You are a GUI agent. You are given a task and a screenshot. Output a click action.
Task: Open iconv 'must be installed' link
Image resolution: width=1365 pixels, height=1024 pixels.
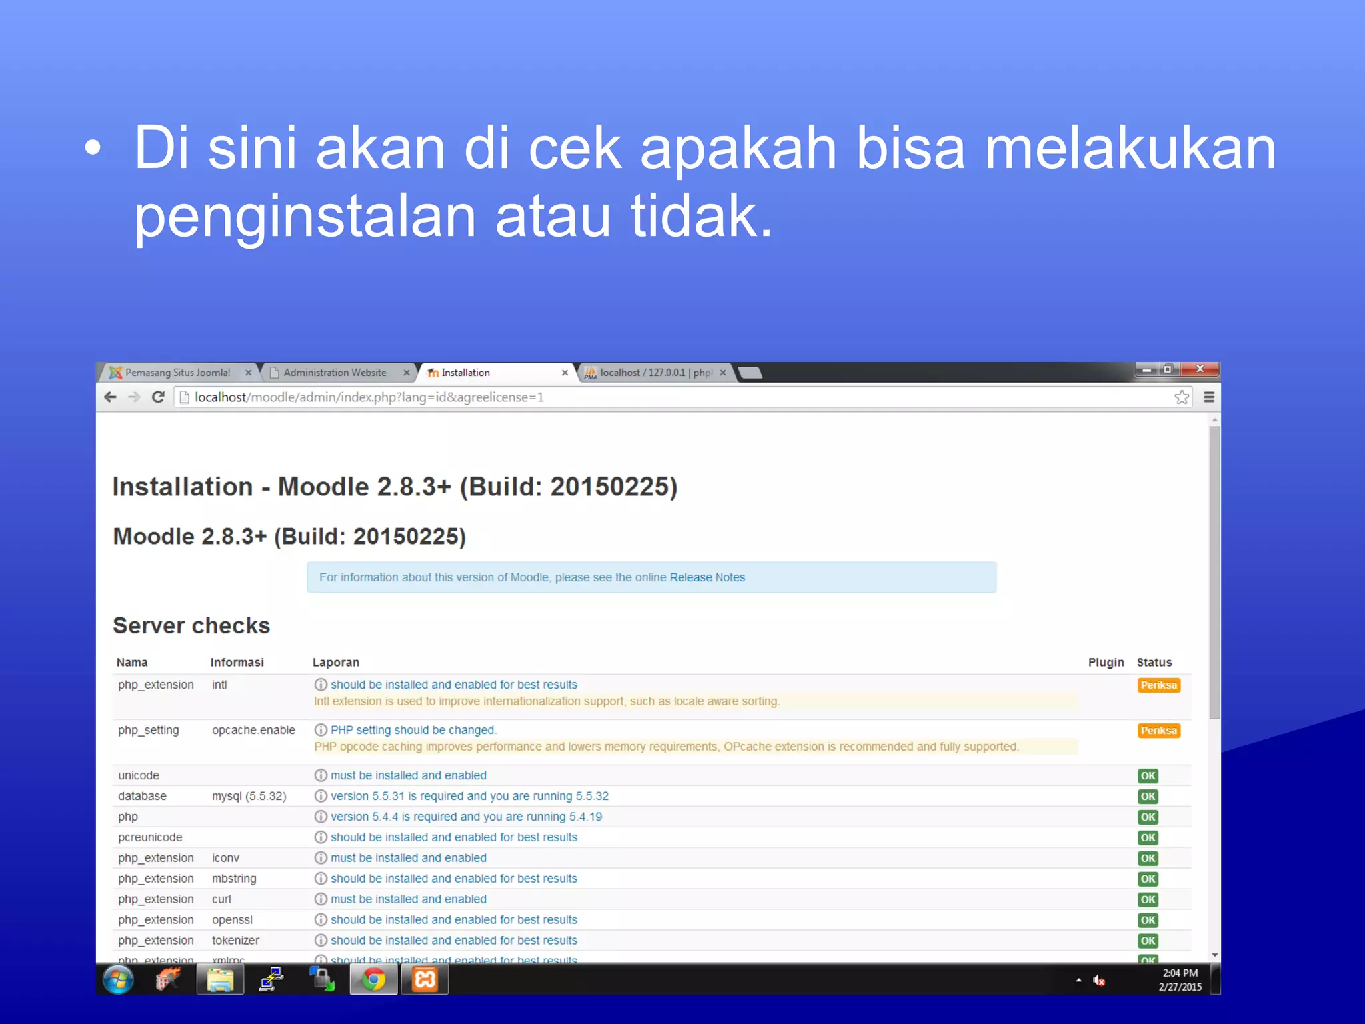pyautogui.click(x=409, y=858)
